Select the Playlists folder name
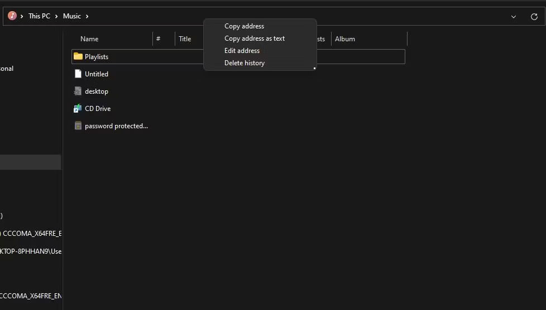Image resolution: width=546 pixels, height=310 pixels. coord(97,57)
